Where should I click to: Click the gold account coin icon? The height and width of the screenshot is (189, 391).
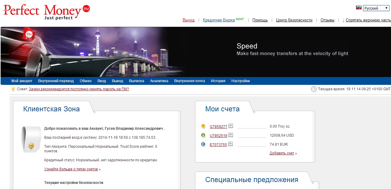coord(203,126)
